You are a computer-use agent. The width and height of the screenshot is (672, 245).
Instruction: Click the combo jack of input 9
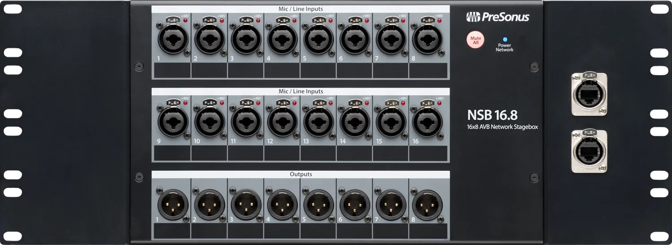coord(173,122)
